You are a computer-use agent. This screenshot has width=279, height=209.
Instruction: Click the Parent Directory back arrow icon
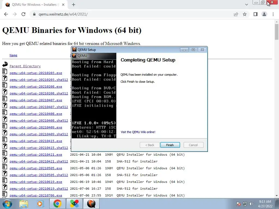5,64
